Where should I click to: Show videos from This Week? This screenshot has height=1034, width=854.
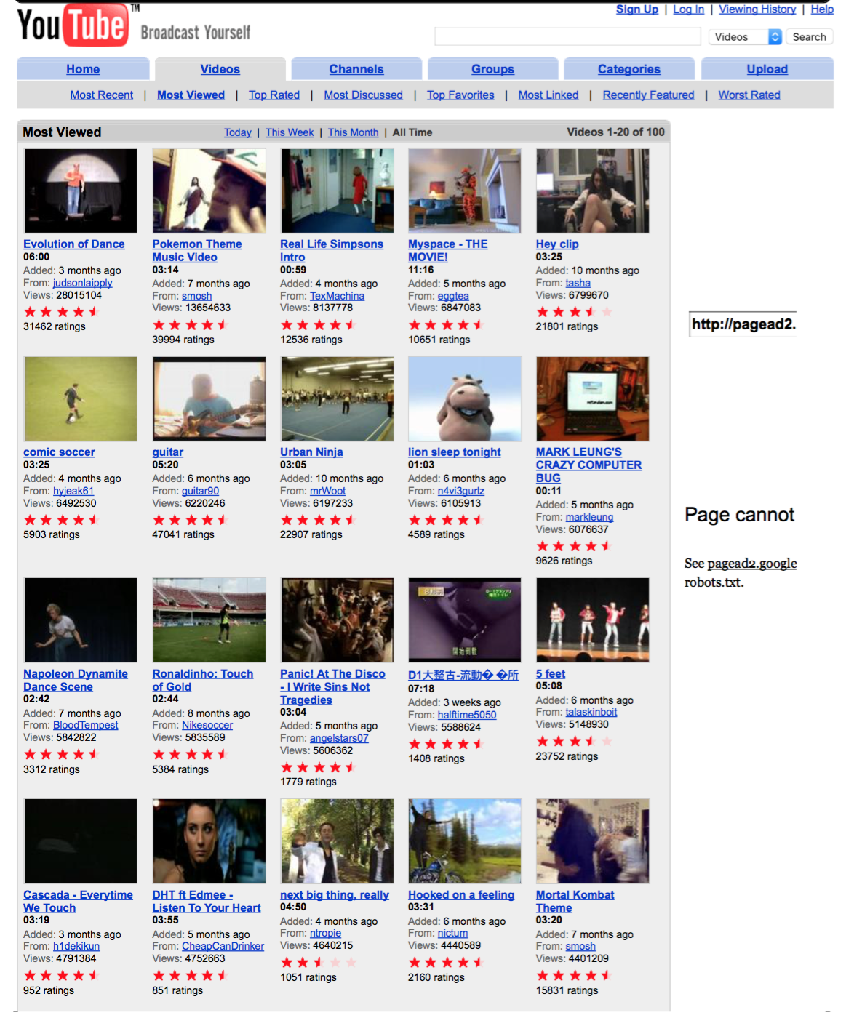pyautogui.click(x=289, y=132)
